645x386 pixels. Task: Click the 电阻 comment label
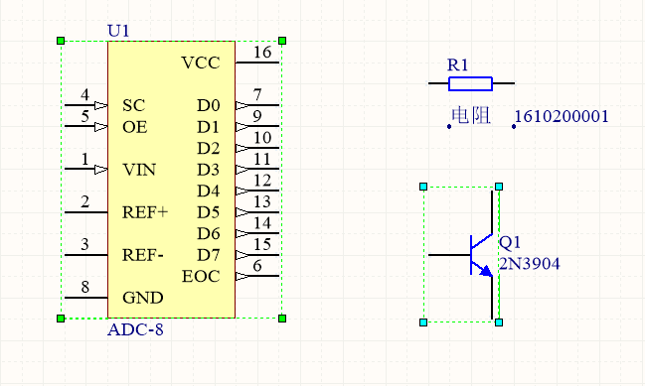[471, 115]
